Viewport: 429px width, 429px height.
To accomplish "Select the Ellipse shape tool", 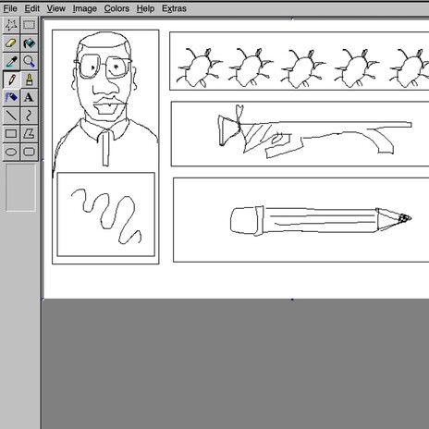I will [11, 152].
